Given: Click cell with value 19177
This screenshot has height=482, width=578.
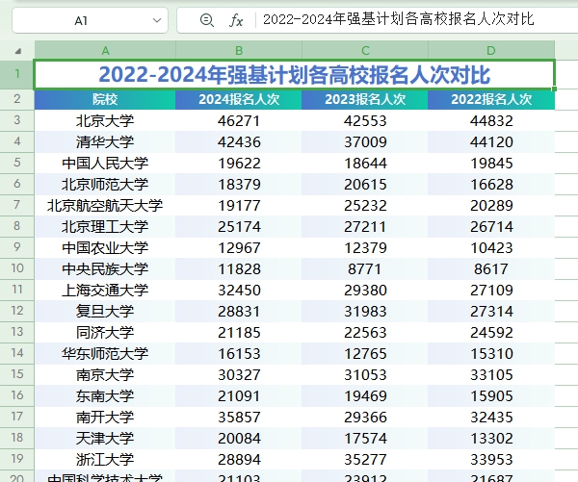Looking at the screenshot, I should click(x=239, y=206).
